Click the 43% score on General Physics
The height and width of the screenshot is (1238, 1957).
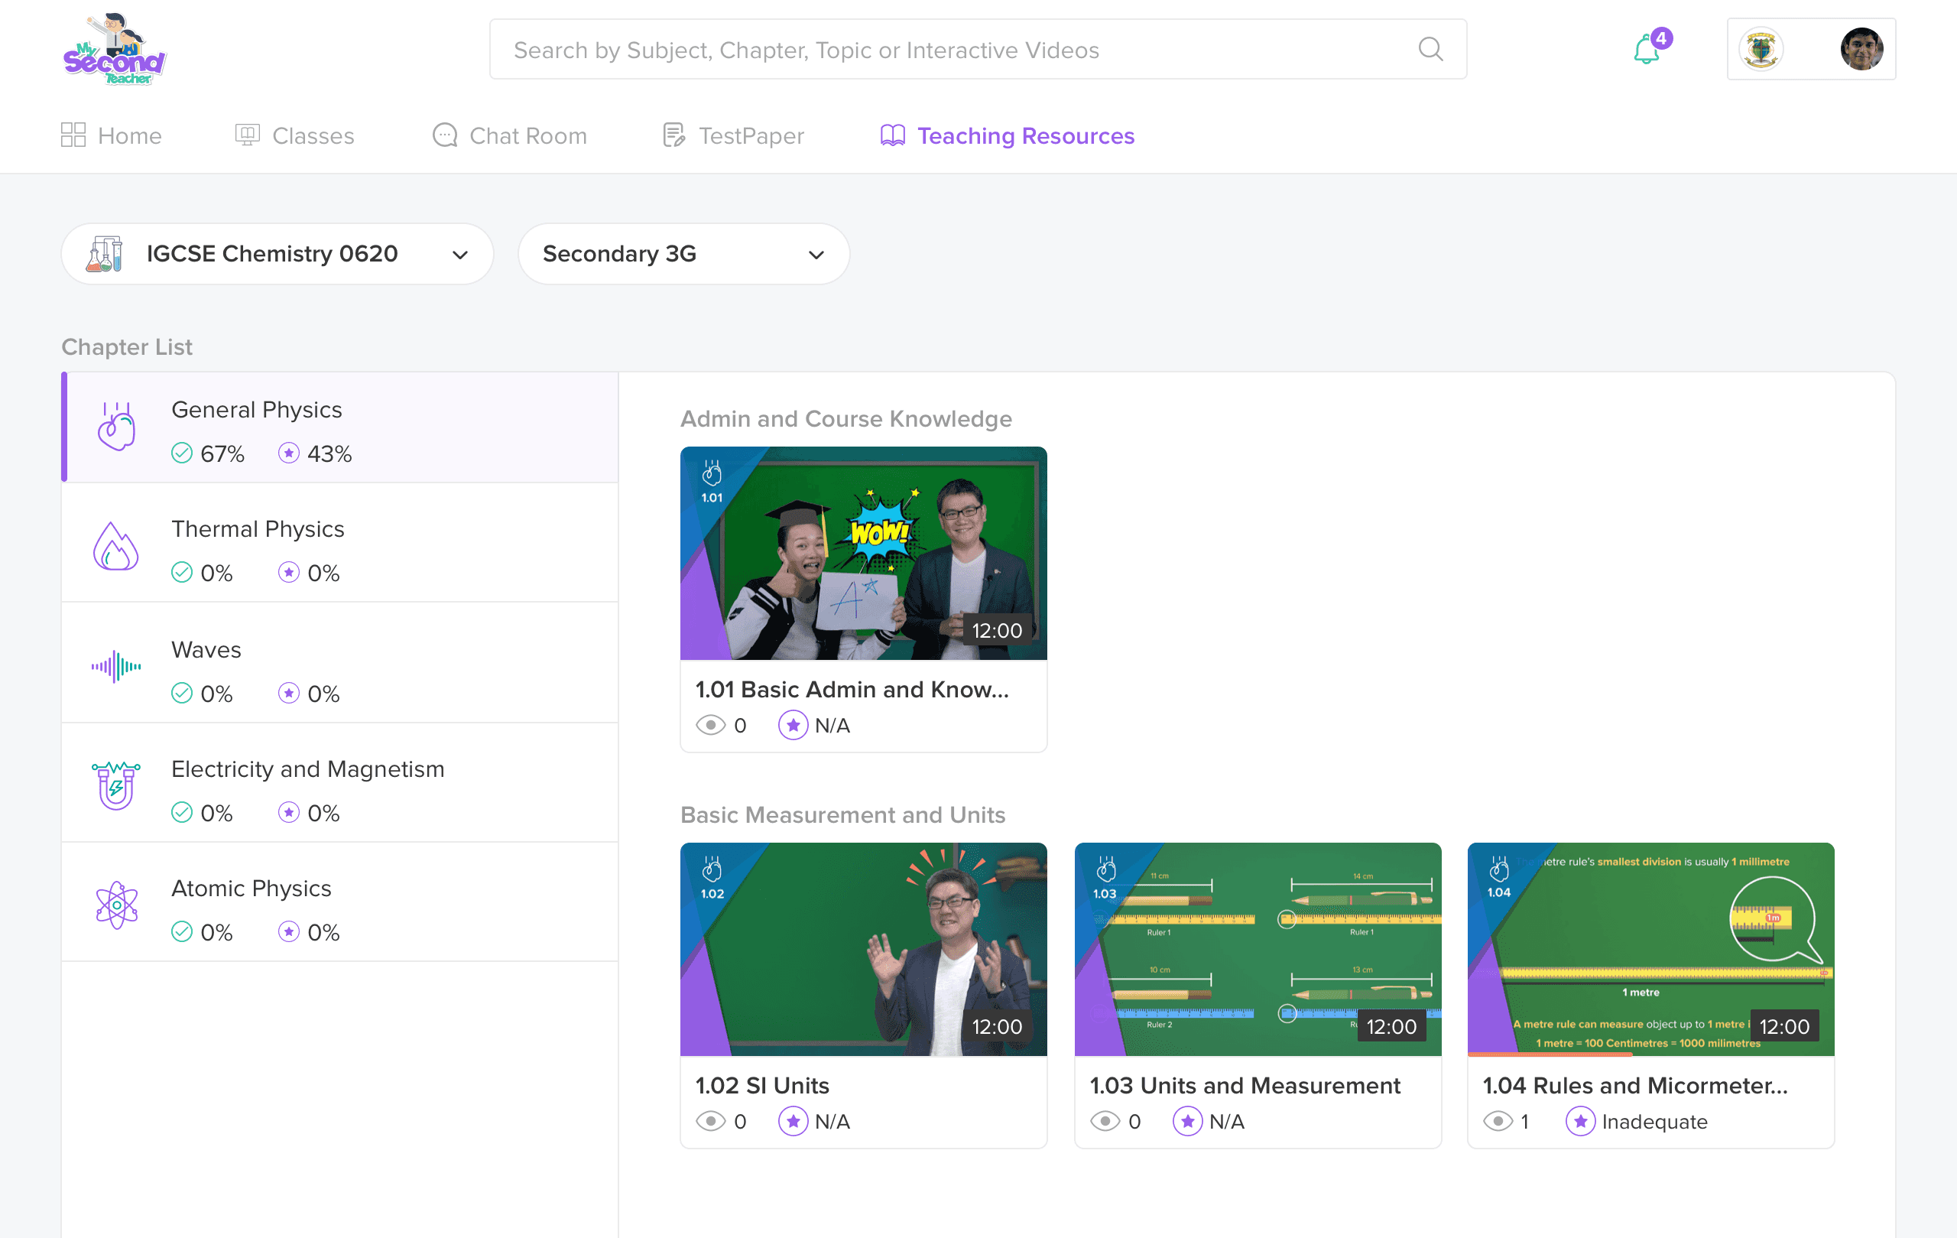coord(329,453)
